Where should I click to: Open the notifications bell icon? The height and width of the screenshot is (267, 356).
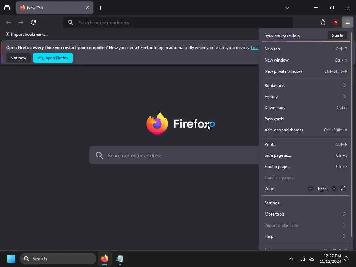[347, 259]
